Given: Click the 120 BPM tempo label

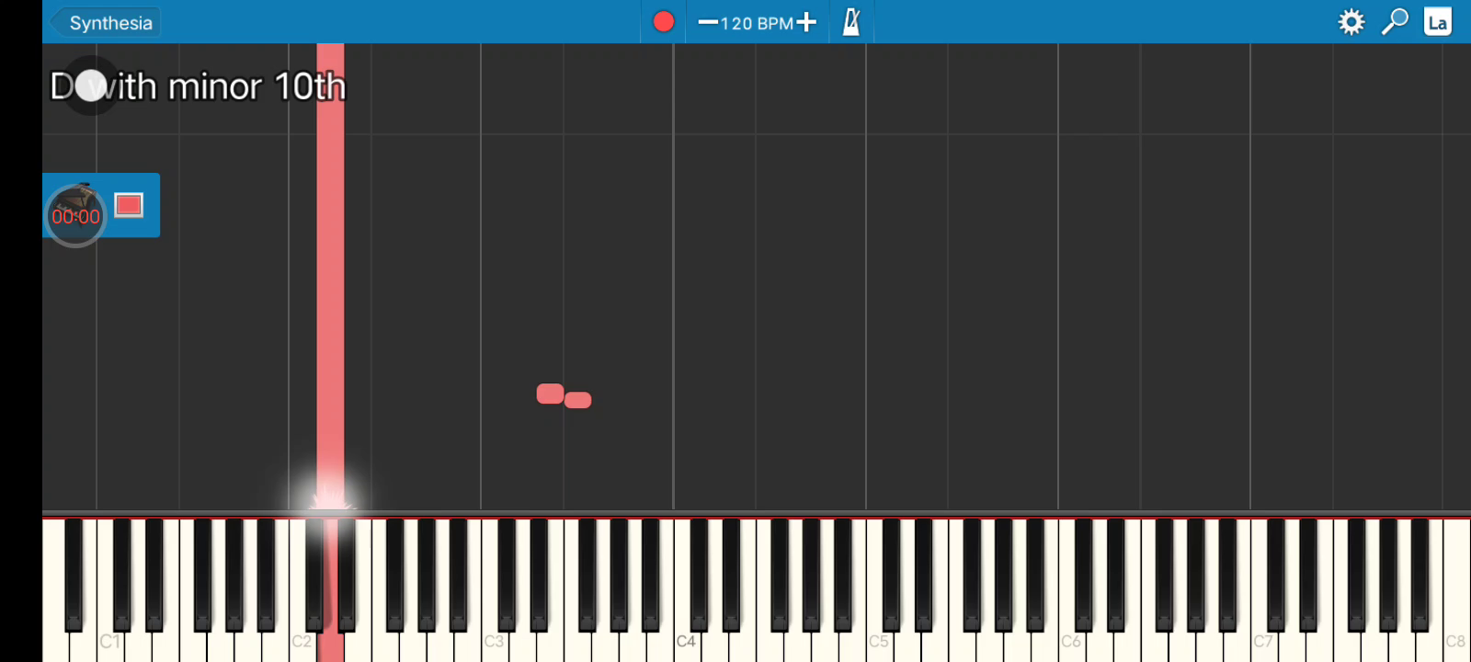Looking at the screenshot, I should [x=757, y=23].
